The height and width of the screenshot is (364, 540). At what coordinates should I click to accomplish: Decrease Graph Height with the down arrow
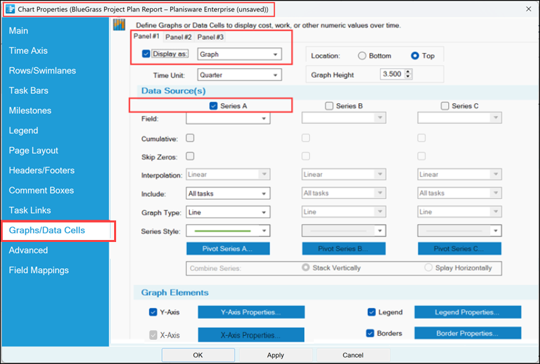[408, 76]
